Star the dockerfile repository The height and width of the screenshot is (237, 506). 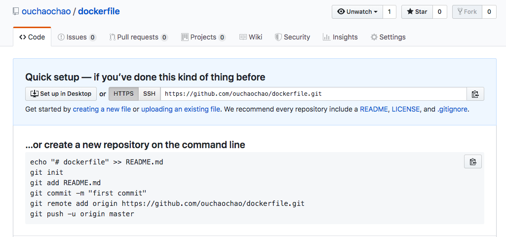(x=417, y=12)
